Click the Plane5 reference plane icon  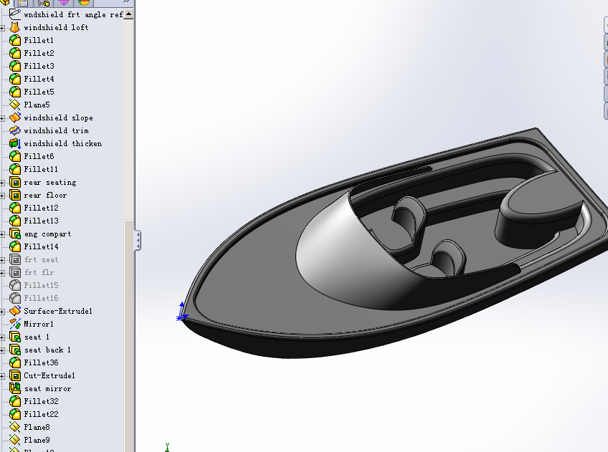(x=15, y=105)
